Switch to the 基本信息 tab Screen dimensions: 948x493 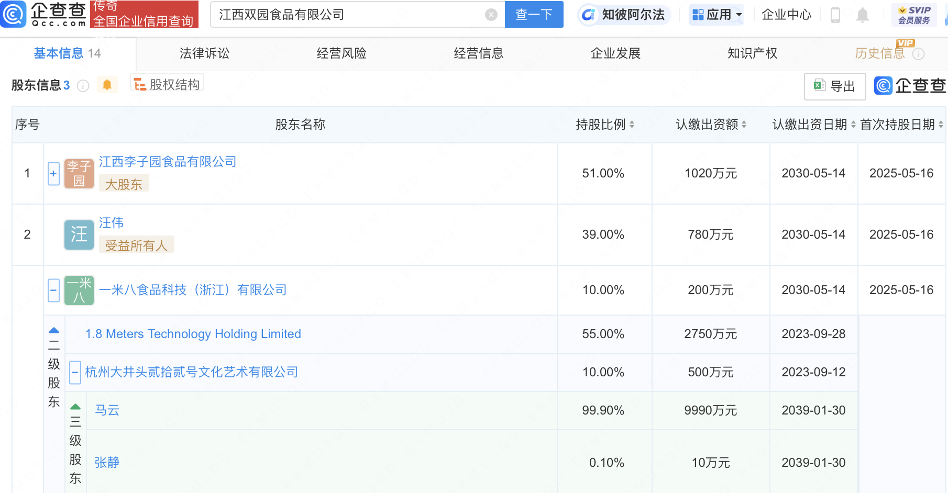pos(67,53)
